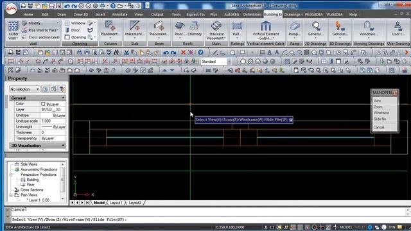
Task: Click the views tree vertical scrollbar
Action: point(62,182)
